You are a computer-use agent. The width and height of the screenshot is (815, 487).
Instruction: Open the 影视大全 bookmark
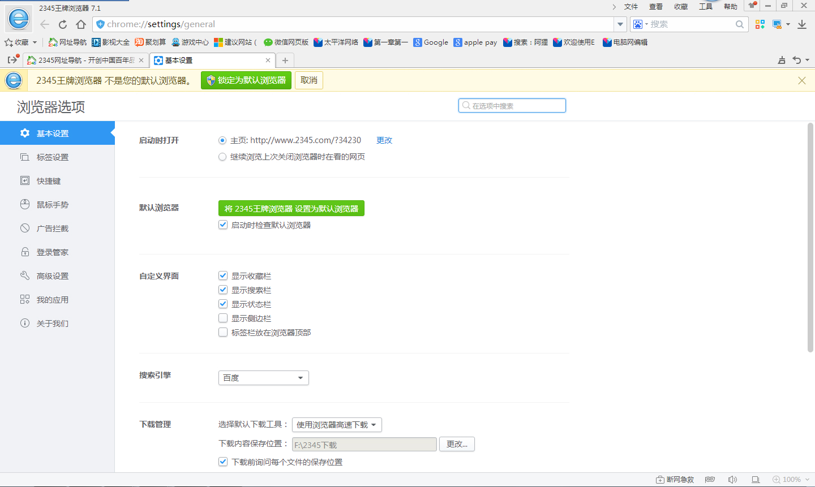pyautogui.click(x=110, y=42)
